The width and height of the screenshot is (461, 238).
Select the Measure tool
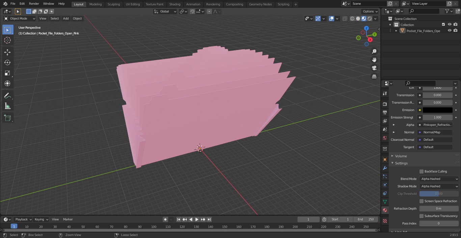click(x=7, y=106)
